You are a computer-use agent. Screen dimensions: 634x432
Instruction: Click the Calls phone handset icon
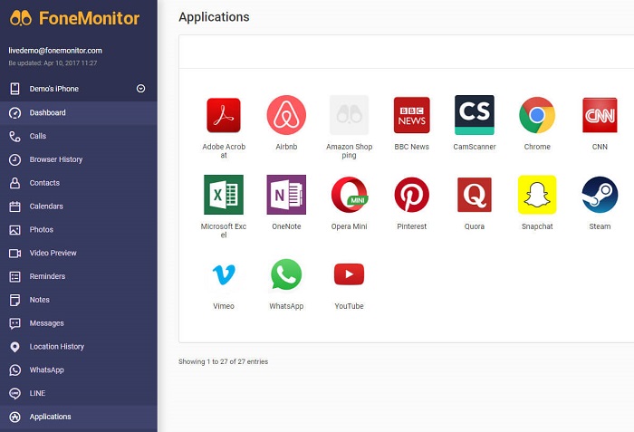coord(15,137)
